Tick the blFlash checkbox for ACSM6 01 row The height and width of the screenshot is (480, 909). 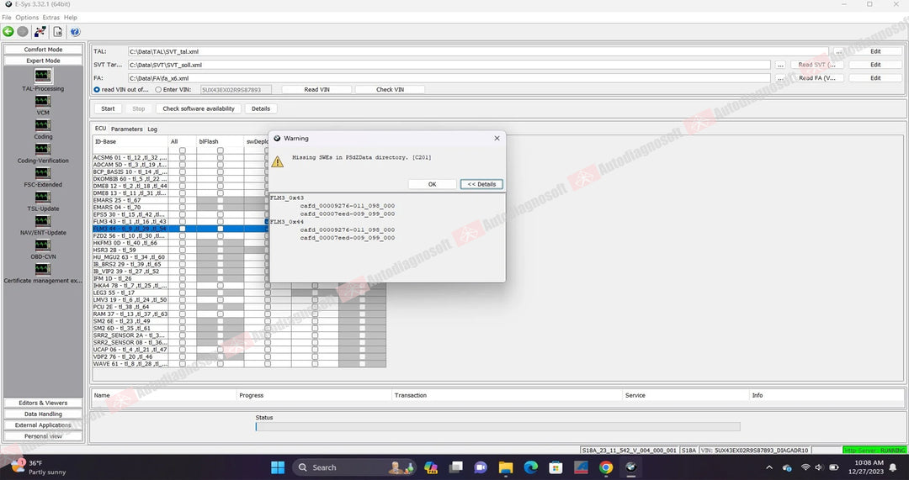coord(221,157)
